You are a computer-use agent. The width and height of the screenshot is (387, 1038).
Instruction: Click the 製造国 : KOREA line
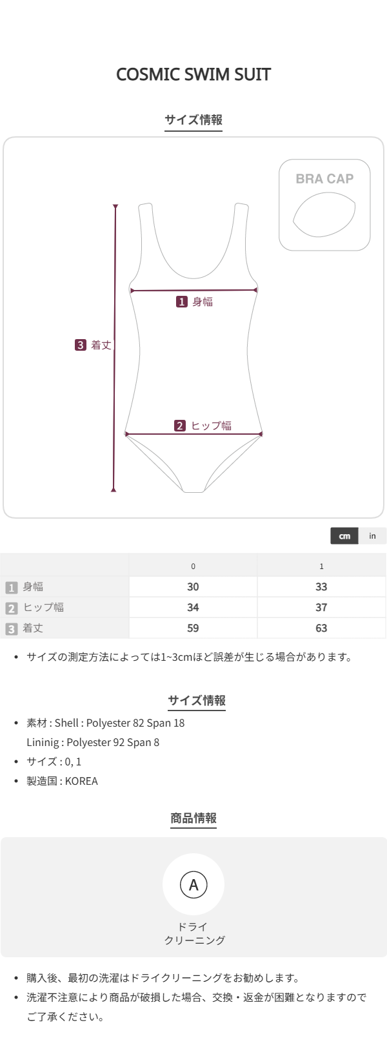(62, 781)
